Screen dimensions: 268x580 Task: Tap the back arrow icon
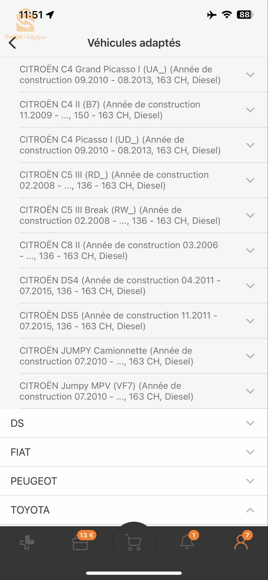coord(12,43)
